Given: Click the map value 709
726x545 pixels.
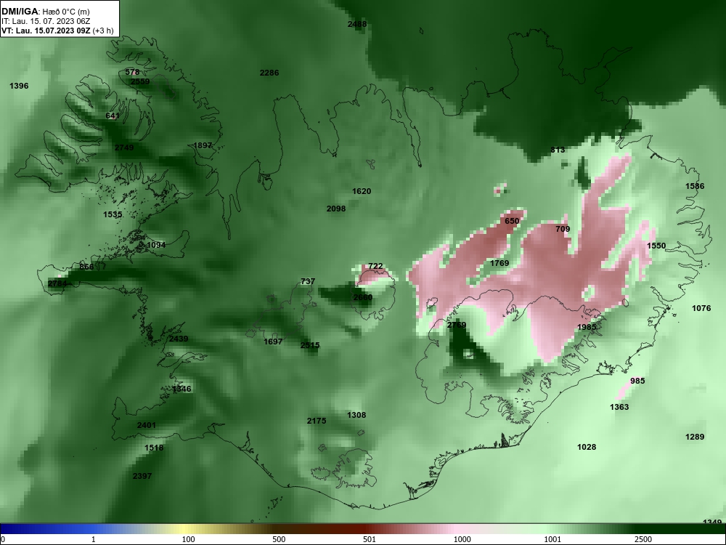Looking at the screenshot, I should 563,228.
